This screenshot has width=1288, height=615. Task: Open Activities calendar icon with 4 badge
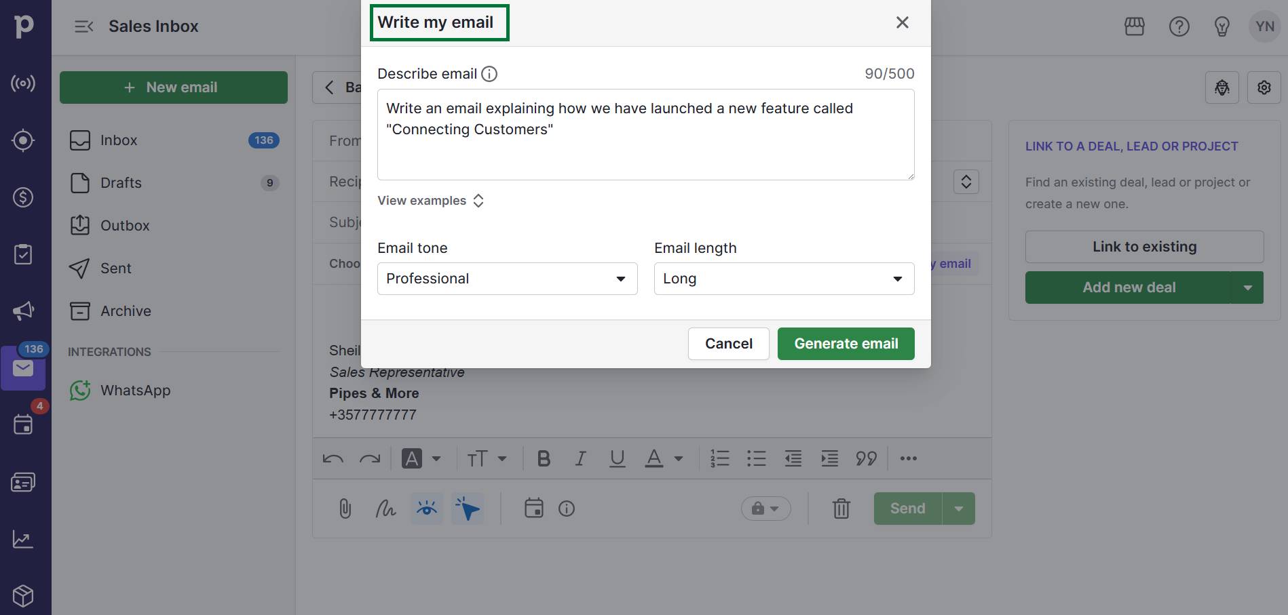23,425
